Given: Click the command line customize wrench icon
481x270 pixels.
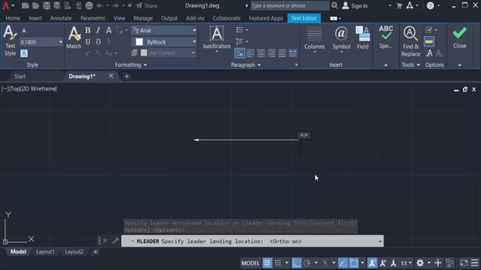Looking at the screenshot, I should pyautogui.click(x=115, y=241).
